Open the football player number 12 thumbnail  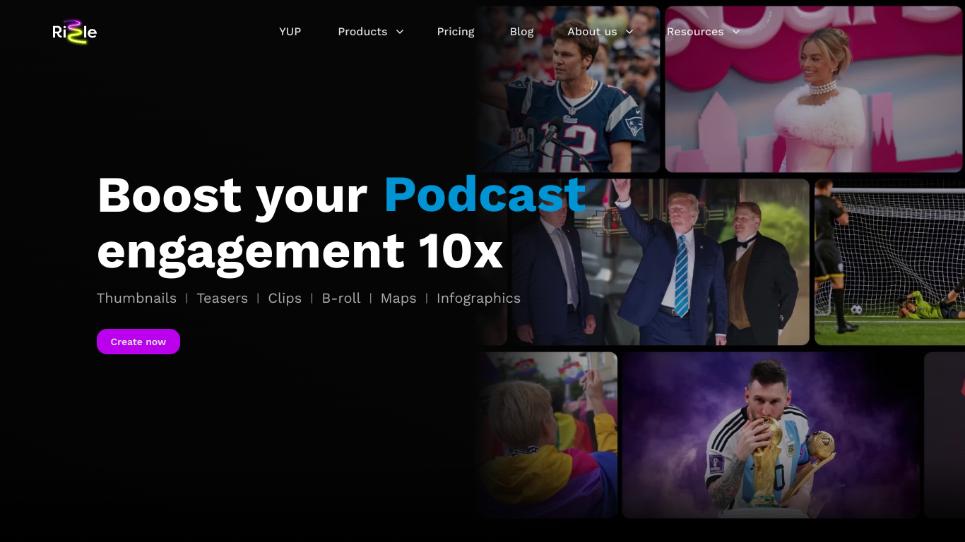[x=569, y=90]
